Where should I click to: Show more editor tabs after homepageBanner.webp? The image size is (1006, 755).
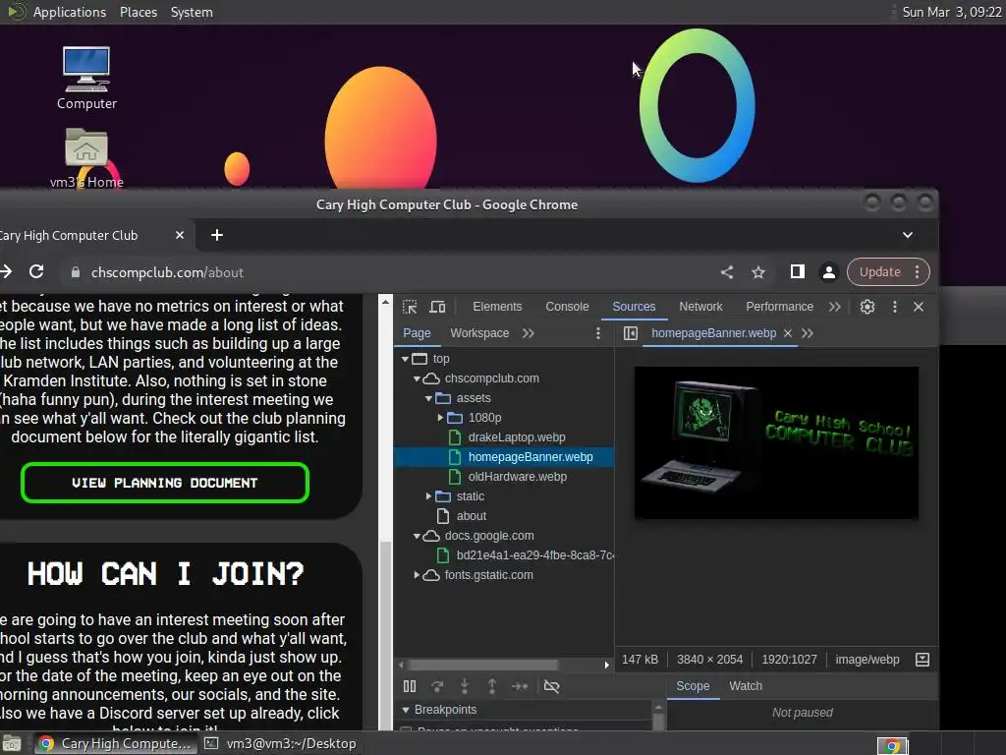click(x=808, y=333)
